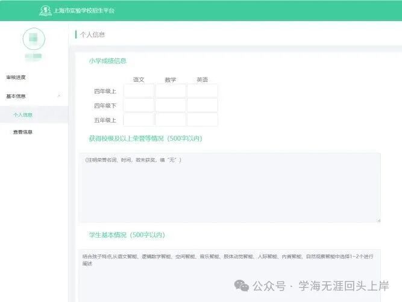Viewport: 402px width, 302px height.
Task: Click the blurred username under the avatar
Action: (34, 57)
